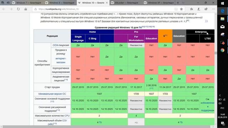Switch to the Windows 8 tab

[x=60, y=3]
